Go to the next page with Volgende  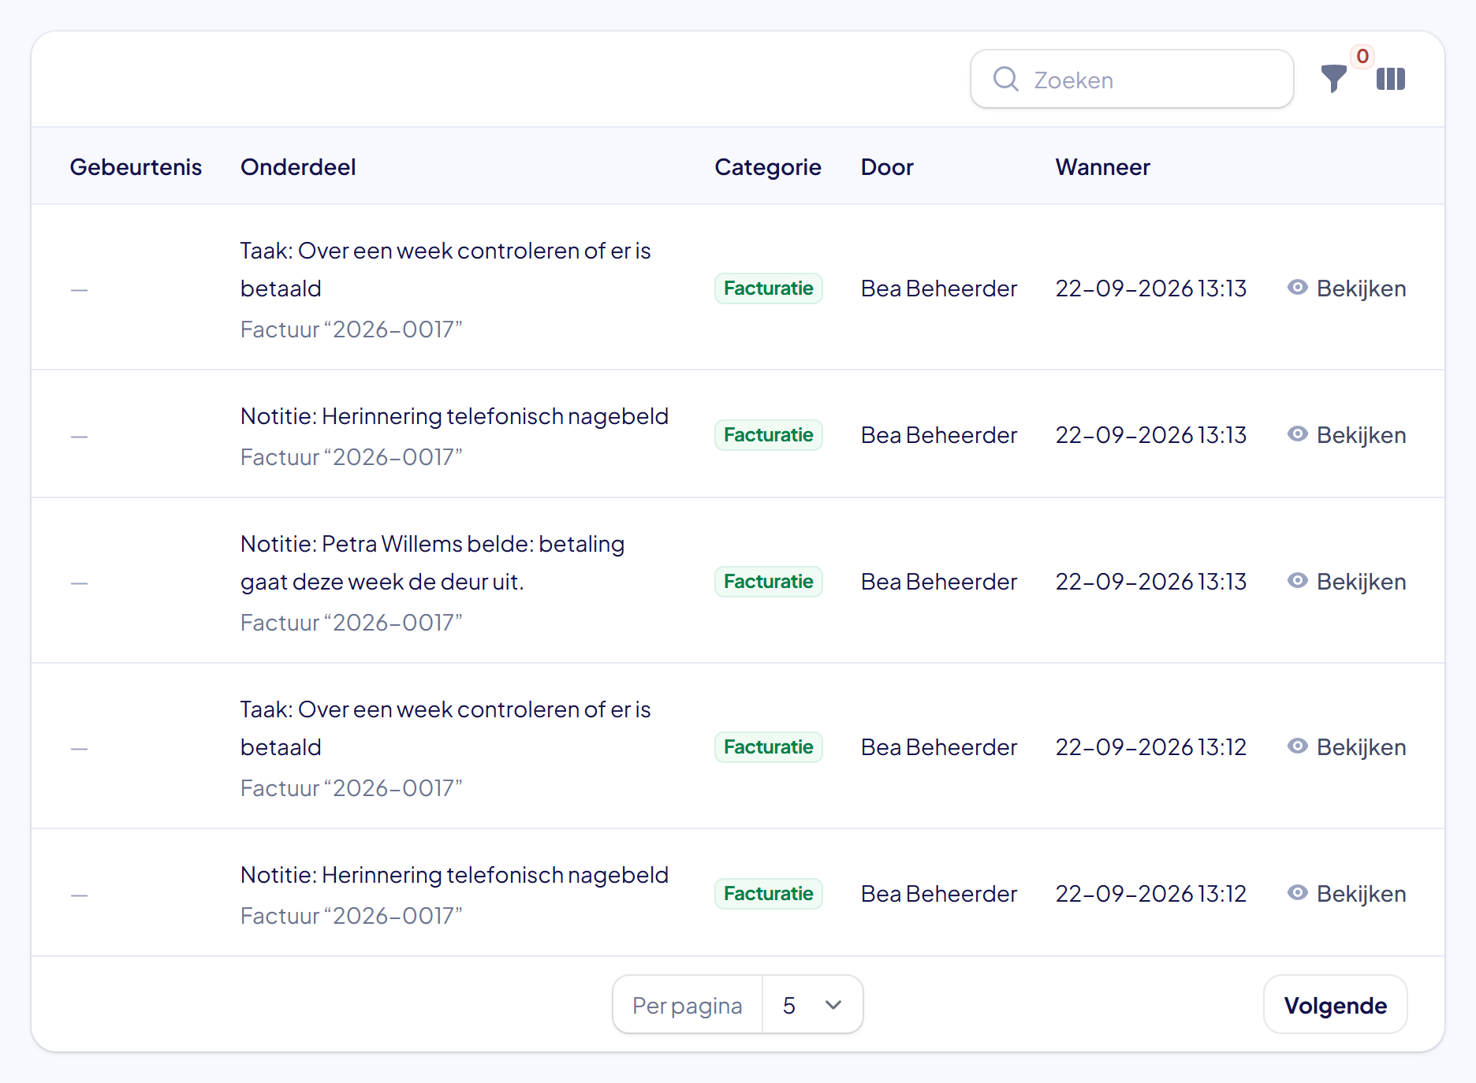click(x=1336, y=1005)
